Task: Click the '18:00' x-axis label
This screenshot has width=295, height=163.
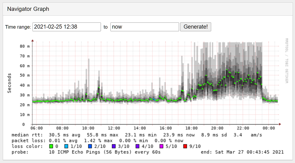Action: click(x=191, y=128)
